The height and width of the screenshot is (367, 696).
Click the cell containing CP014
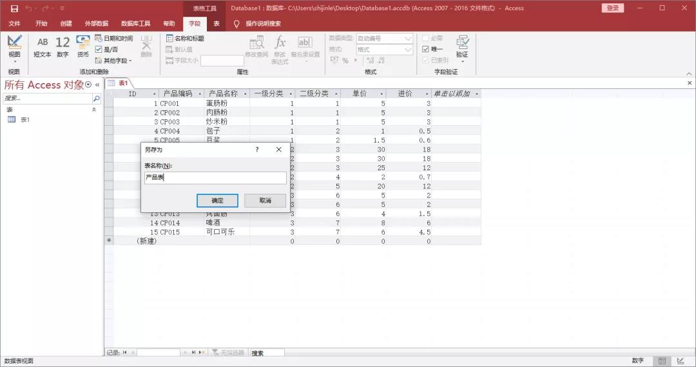[182, 223]
